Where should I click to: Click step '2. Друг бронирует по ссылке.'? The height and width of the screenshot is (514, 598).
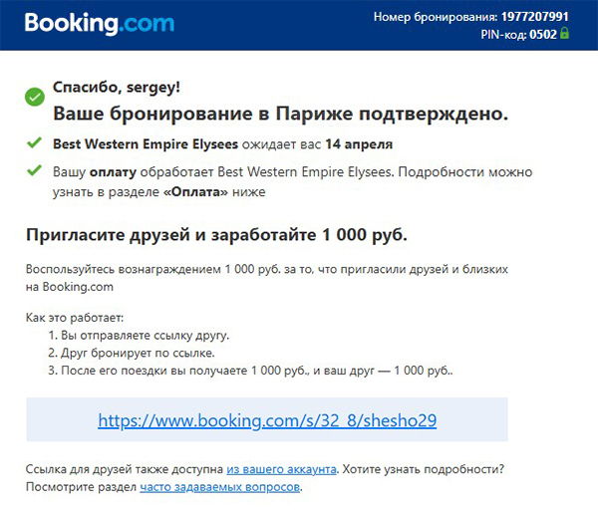coord(132,353)
